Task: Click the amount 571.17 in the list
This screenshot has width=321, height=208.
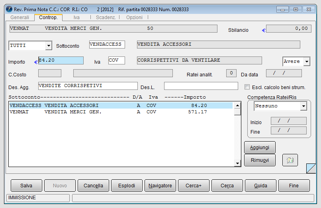Action: tap(198, 112)
